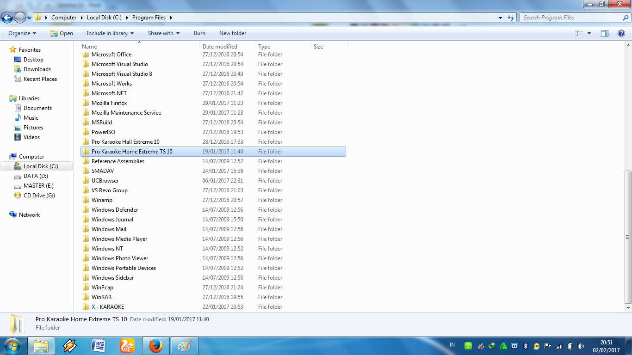632x355 pixels.
Task: Open Recent Places in sidebar
Action: [x=40, y=79]
